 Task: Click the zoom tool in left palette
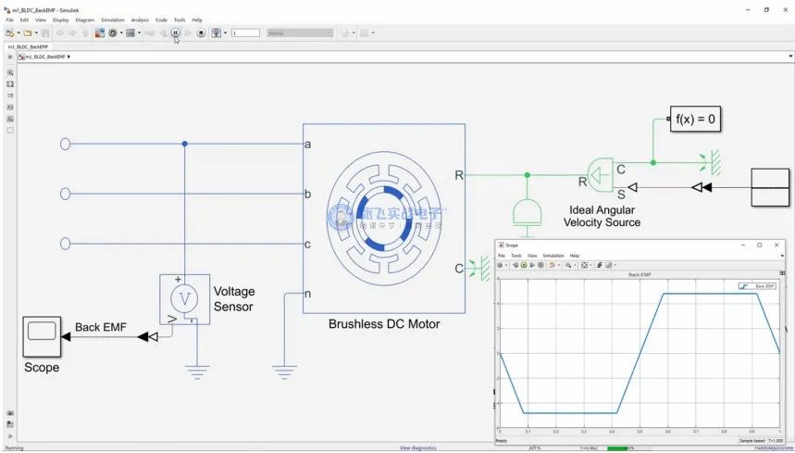10,72
